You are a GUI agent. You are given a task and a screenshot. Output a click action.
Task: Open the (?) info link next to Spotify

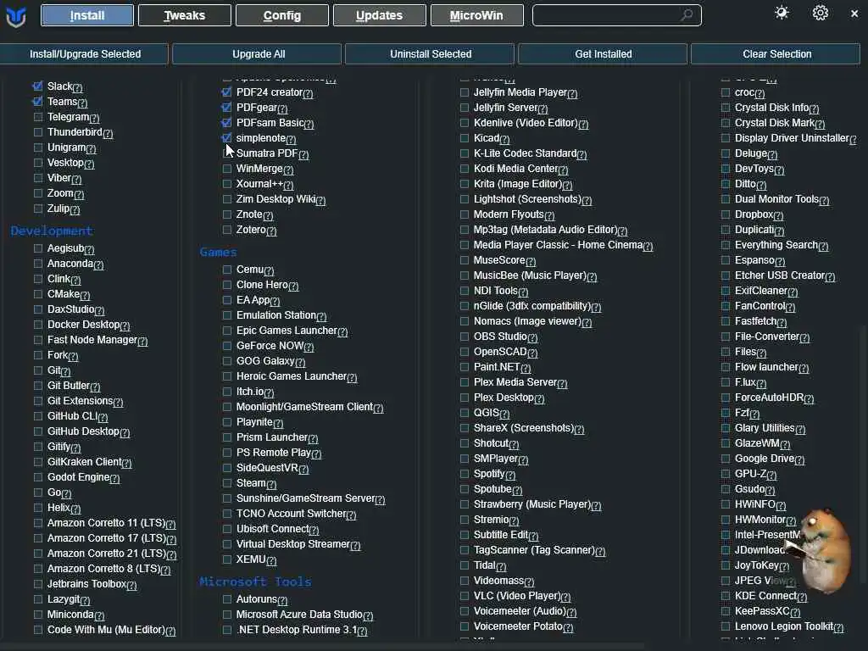pos(510,475)
